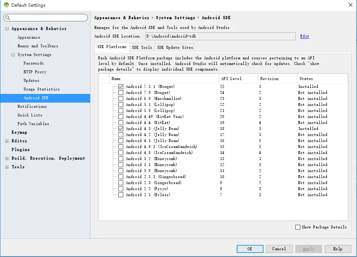Check Android 2.2 (Froyo) checkbox

coord(121,189)
